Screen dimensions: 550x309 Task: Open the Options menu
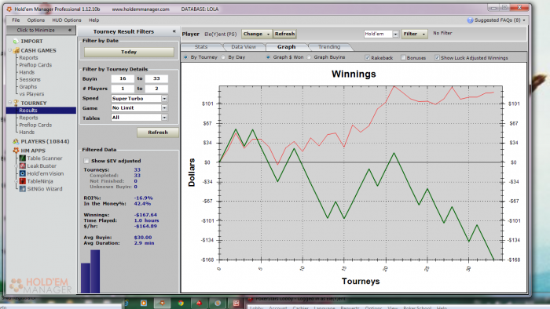pyautogui.click(x=36, y=20)
